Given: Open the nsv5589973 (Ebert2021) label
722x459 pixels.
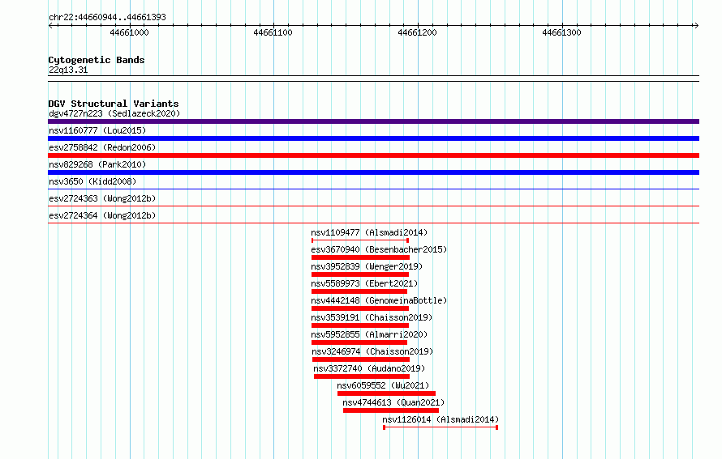Looking at the screenshot, I should [364, 283].
